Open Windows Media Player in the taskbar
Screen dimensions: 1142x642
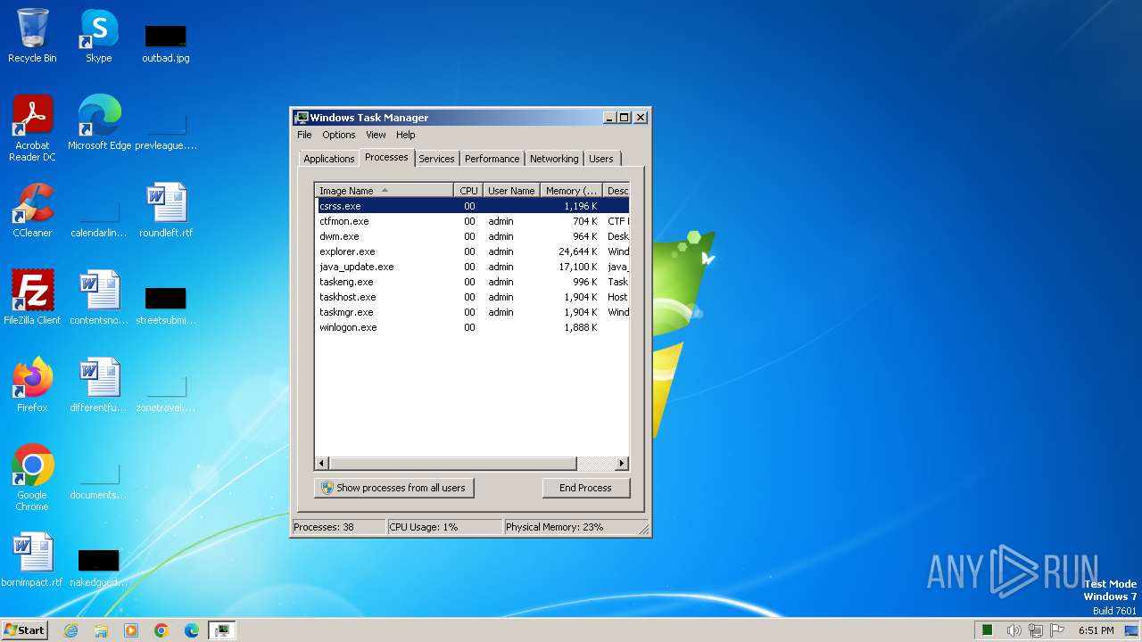(131, 630)
